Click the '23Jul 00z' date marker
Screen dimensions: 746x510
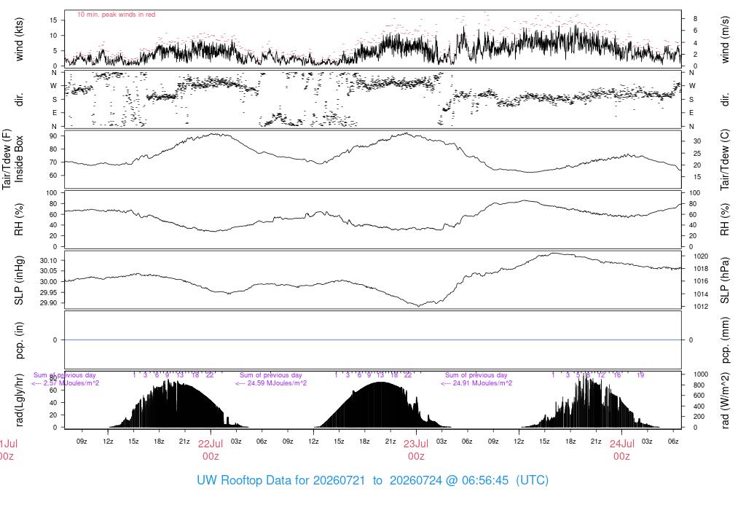point(416,450)
